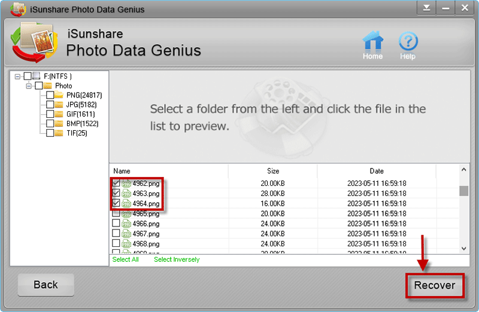
Task: Select the PNG(24817) tree label
Action: [84, 95]
